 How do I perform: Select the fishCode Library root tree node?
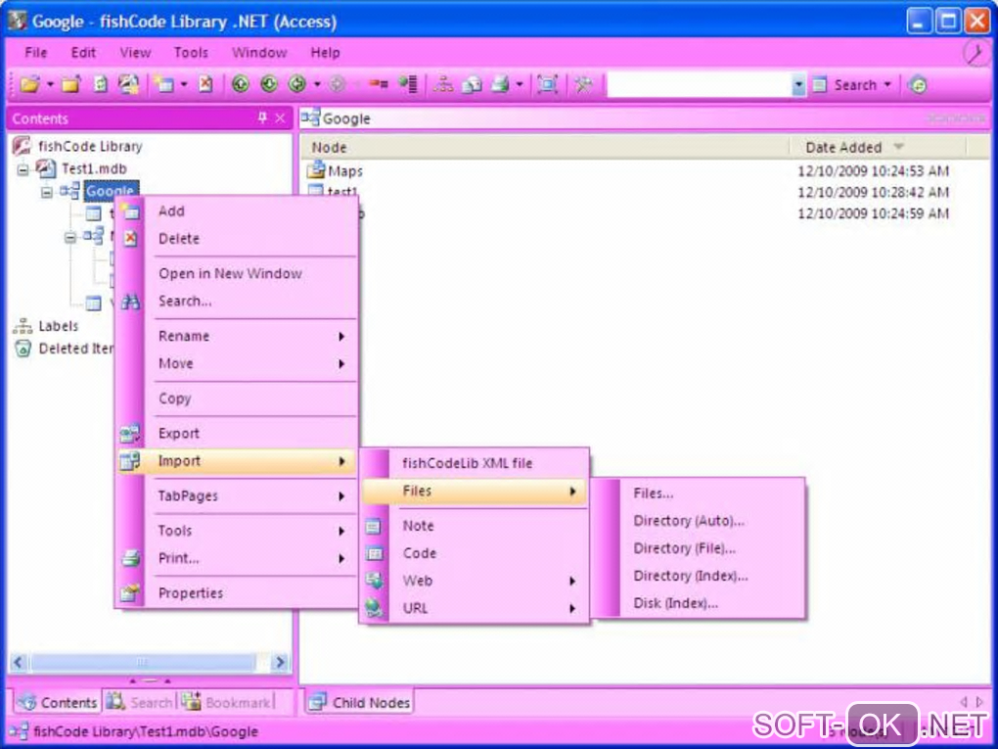(90, 147)
